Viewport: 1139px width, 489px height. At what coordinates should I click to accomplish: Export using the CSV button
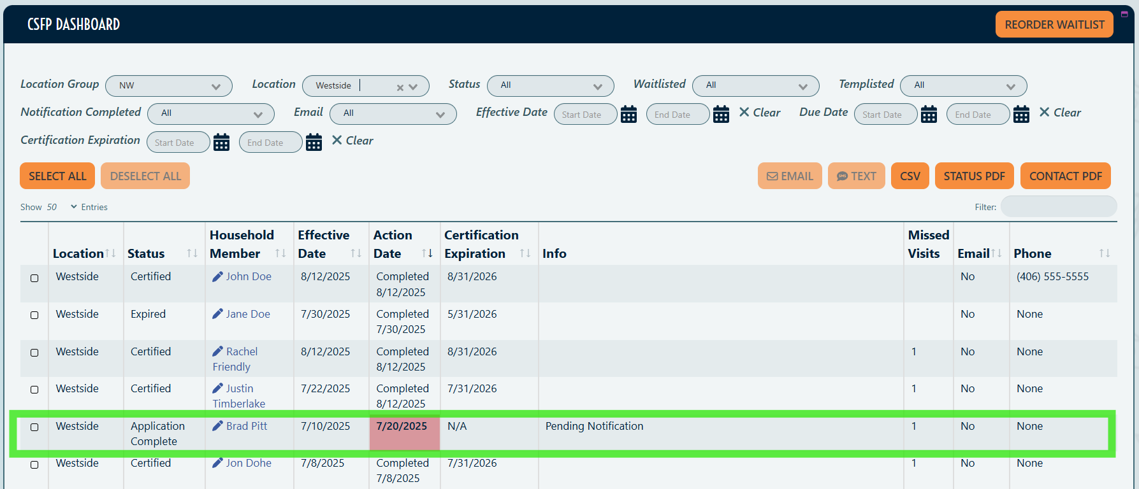(x=910, y=176)
